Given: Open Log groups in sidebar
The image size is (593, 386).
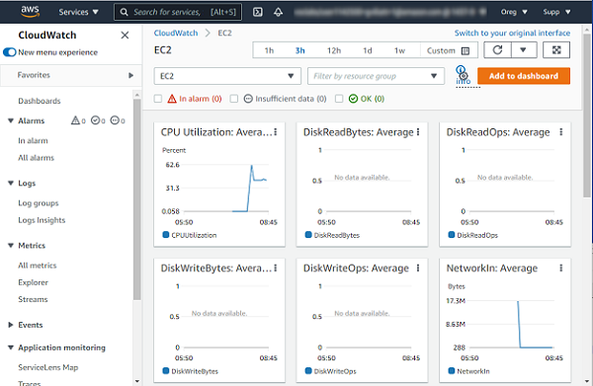Looking at the screenshot, I should [x=39, y=203].
